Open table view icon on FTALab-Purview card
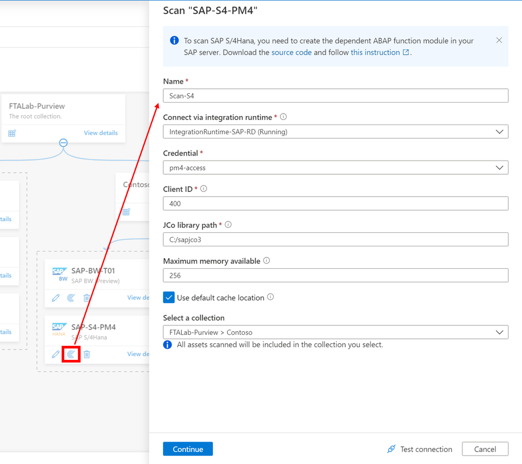522x464 pixels. (x=12, y=133)
